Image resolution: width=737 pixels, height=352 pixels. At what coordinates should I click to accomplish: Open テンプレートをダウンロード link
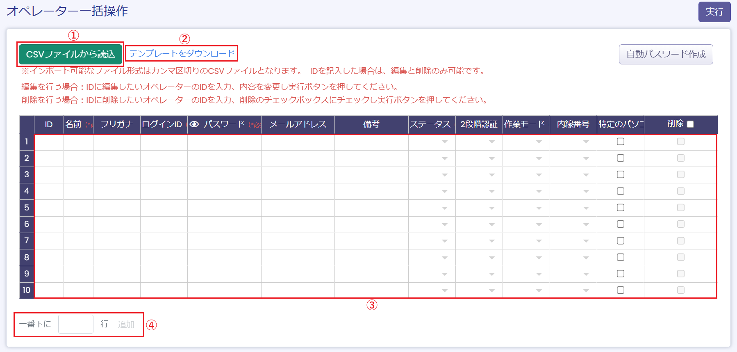[x=182, y=53]
